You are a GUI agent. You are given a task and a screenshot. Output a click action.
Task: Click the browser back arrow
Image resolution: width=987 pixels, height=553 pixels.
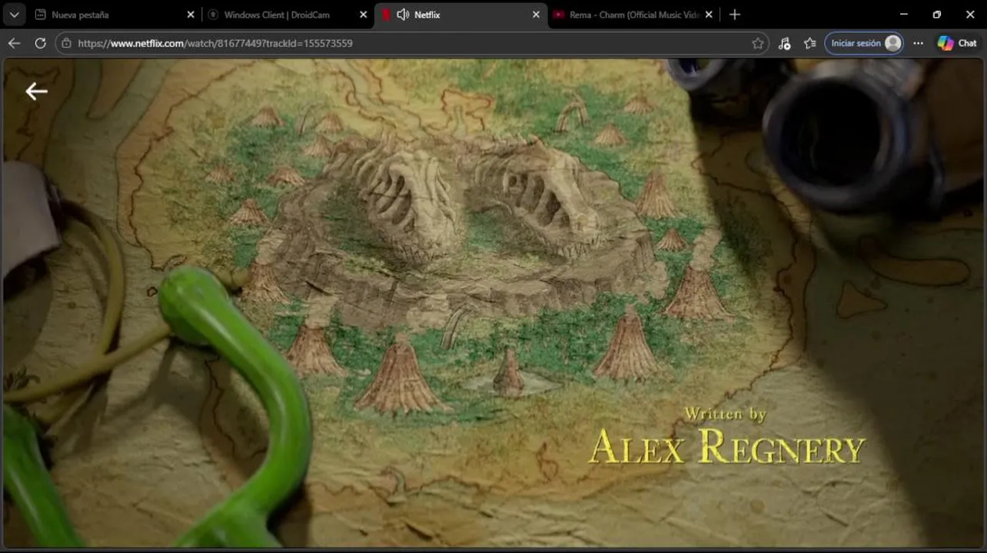[14, 43]
